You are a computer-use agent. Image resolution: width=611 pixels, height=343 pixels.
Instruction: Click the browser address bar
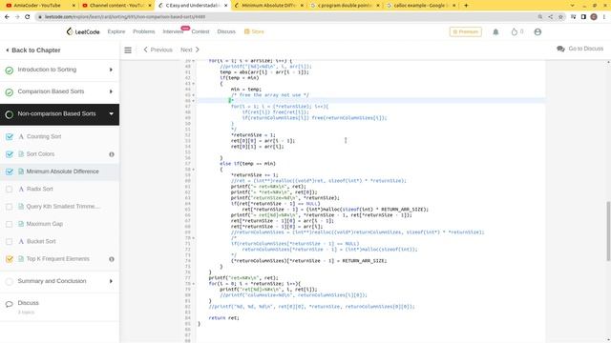click(x=284, y=17)
